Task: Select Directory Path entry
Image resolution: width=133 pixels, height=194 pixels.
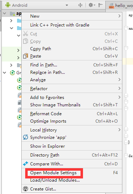Action: (x=72, y=155)
